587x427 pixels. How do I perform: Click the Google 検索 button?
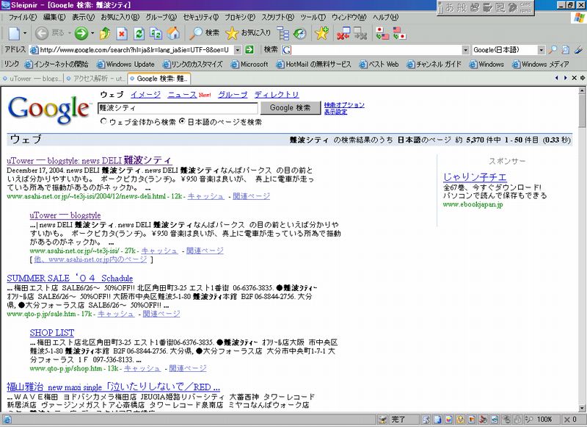point(290,108)
